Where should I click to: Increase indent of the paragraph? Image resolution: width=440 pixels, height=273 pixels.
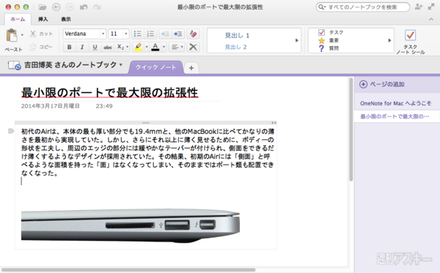[x=178, y=34]
